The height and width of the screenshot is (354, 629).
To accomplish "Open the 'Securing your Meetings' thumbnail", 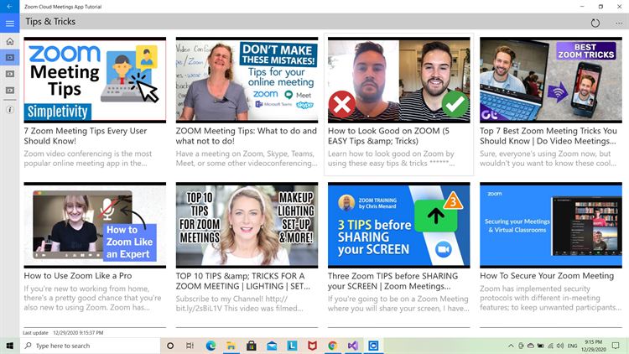I will coord(551,225).
